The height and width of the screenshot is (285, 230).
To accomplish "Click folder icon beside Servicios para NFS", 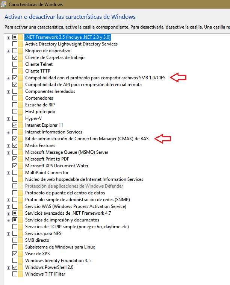I will [x=21, y=233].
